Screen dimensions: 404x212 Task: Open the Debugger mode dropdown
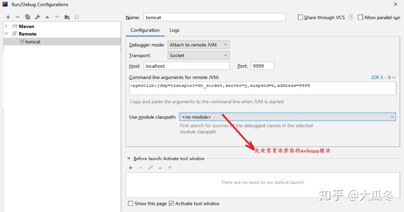point(199,45)
